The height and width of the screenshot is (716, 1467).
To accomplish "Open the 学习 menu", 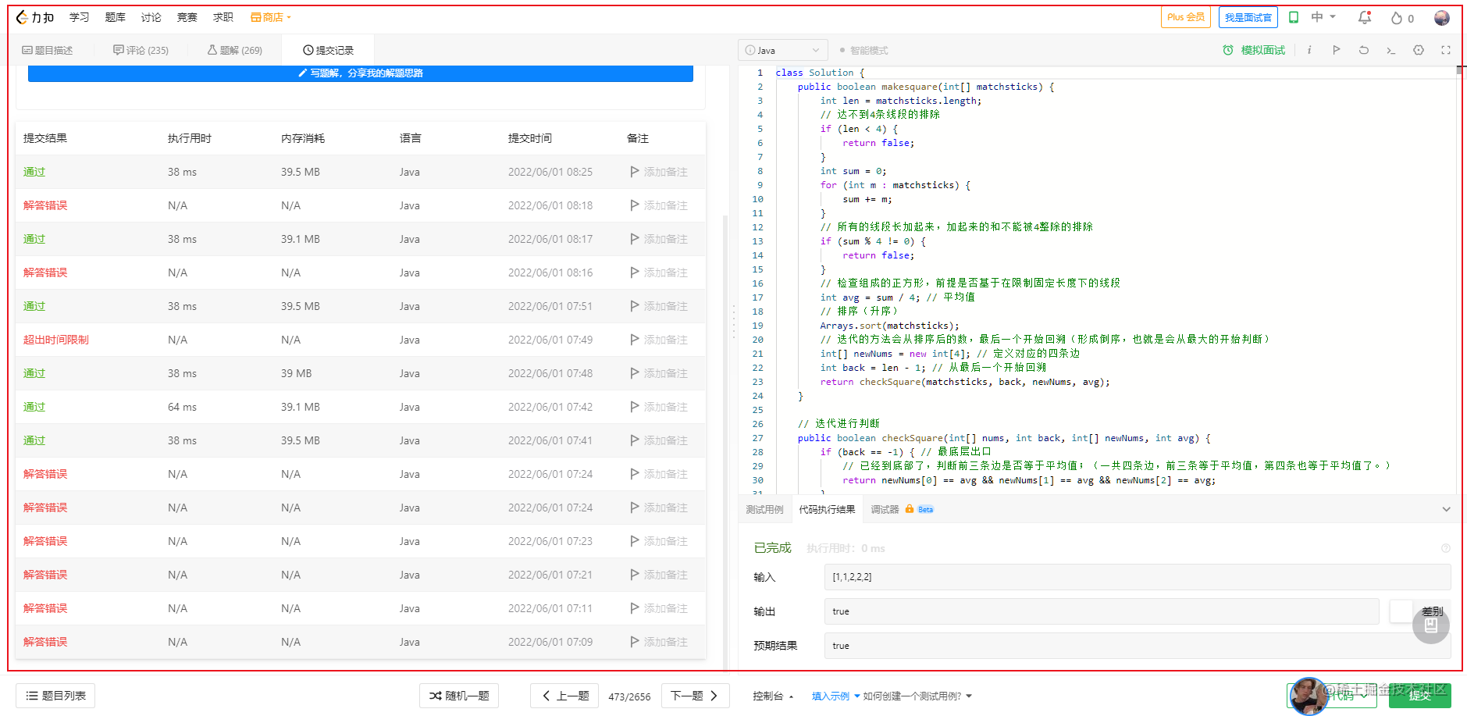I will [x=79, y=17].
